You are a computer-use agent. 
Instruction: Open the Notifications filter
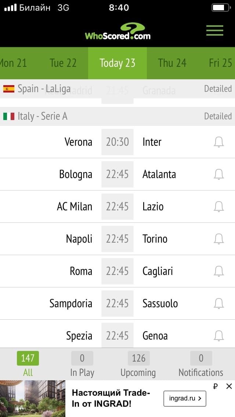click(201, 365)
